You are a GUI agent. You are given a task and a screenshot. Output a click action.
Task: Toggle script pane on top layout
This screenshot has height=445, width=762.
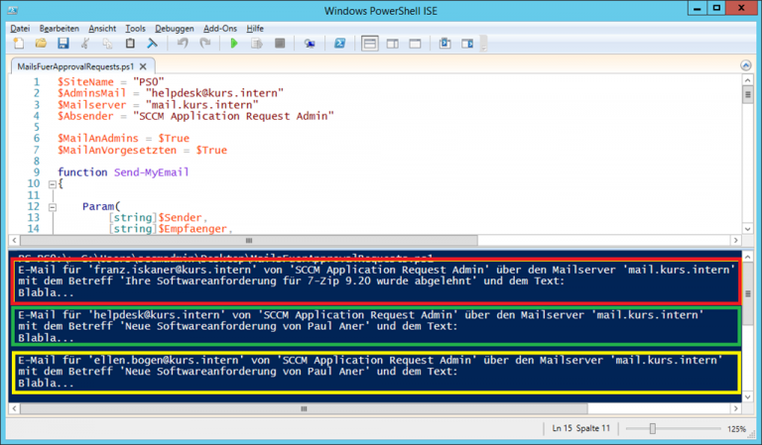(x=370, y=44)
